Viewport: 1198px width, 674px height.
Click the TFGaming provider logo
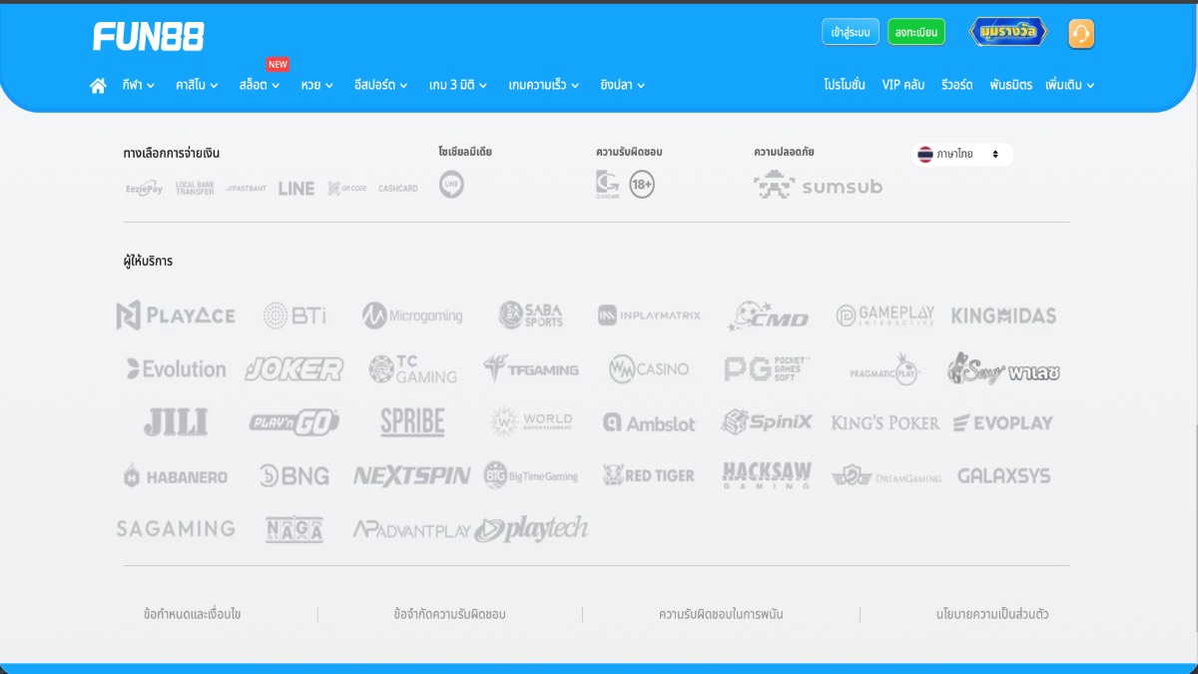point(531,369)
